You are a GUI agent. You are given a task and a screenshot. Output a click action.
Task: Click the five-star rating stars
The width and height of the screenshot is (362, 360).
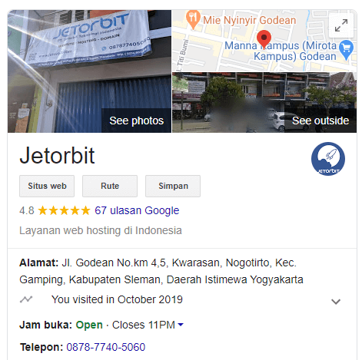(x=64, y=210)
